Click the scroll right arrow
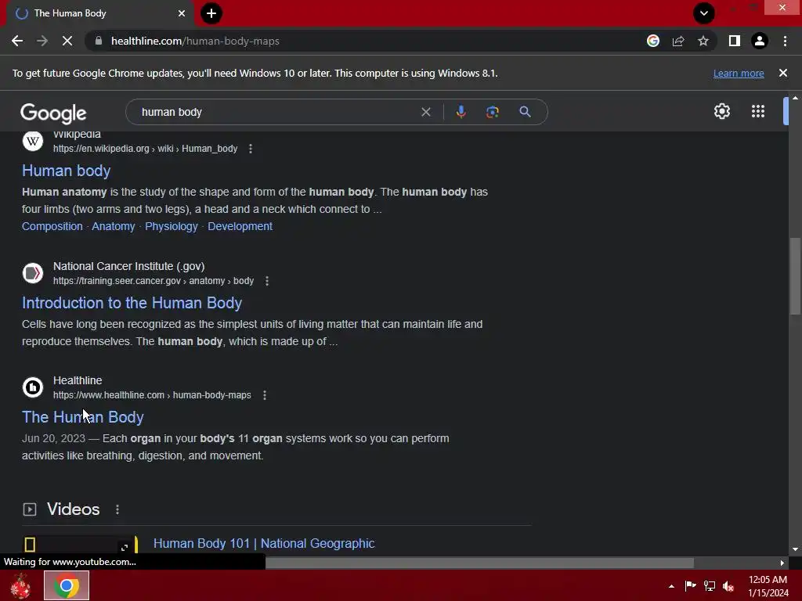The image size is (802, 601). click(x=782, y=563)
